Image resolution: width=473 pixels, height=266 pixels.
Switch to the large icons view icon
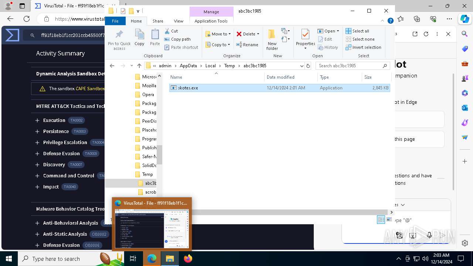pyautogui.click(x=389, y=219)
